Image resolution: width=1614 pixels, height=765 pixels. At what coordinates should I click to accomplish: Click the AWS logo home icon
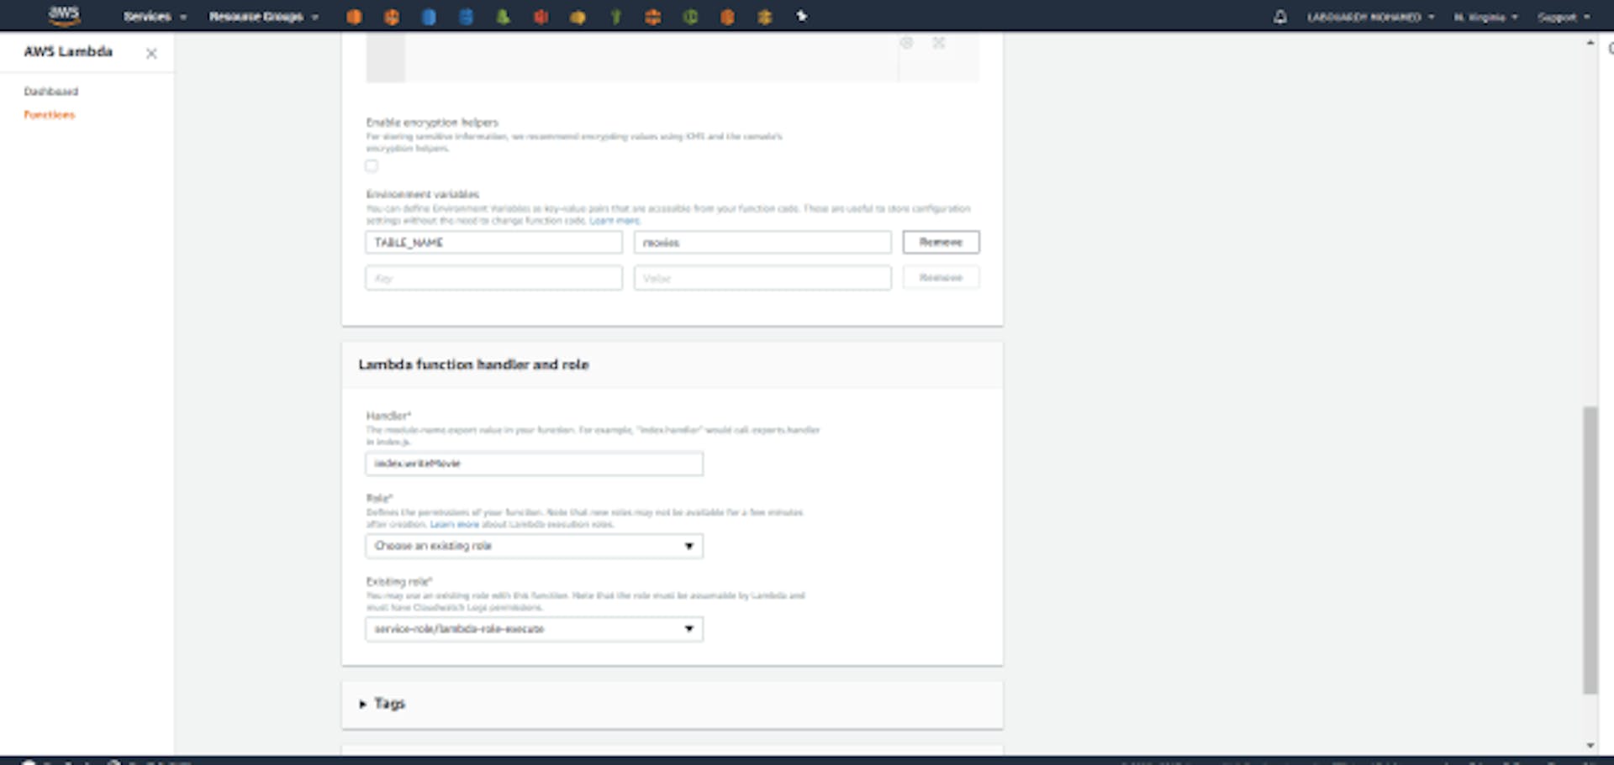[64, 14]
